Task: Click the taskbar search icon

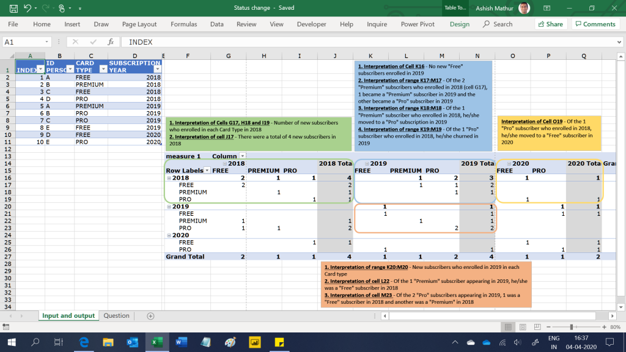Action: click(x=35, y=342)
